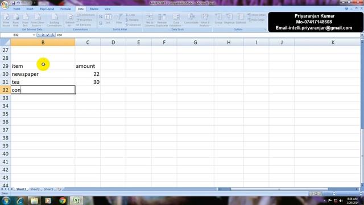Open Advanced filter options
The width and height of the screenshot is (364, 205).
pyautogui.click(x=133, y=24)
